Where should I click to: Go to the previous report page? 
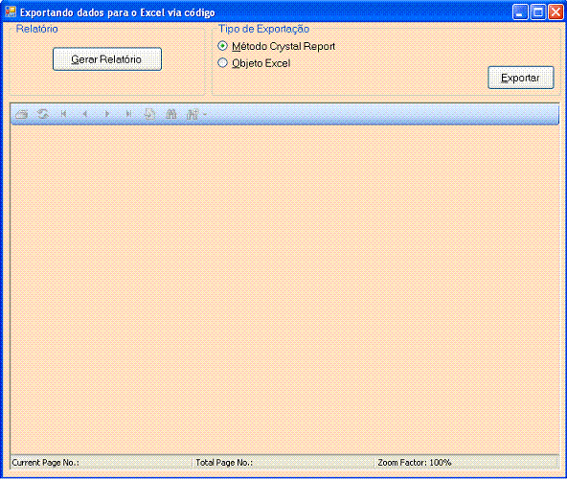[85, 114]
